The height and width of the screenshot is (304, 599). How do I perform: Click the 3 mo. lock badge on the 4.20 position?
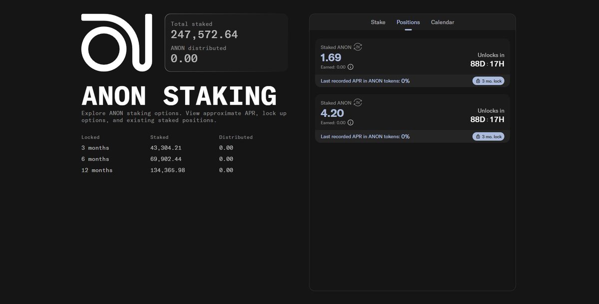(488, 136)
